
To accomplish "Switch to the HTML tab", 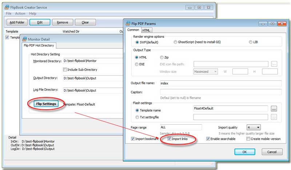I will tap(146, 30).
